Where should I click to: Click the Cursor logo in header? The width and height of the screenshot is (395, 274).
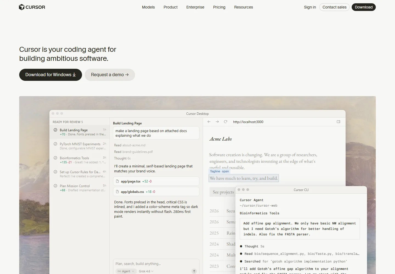(32, 7)
